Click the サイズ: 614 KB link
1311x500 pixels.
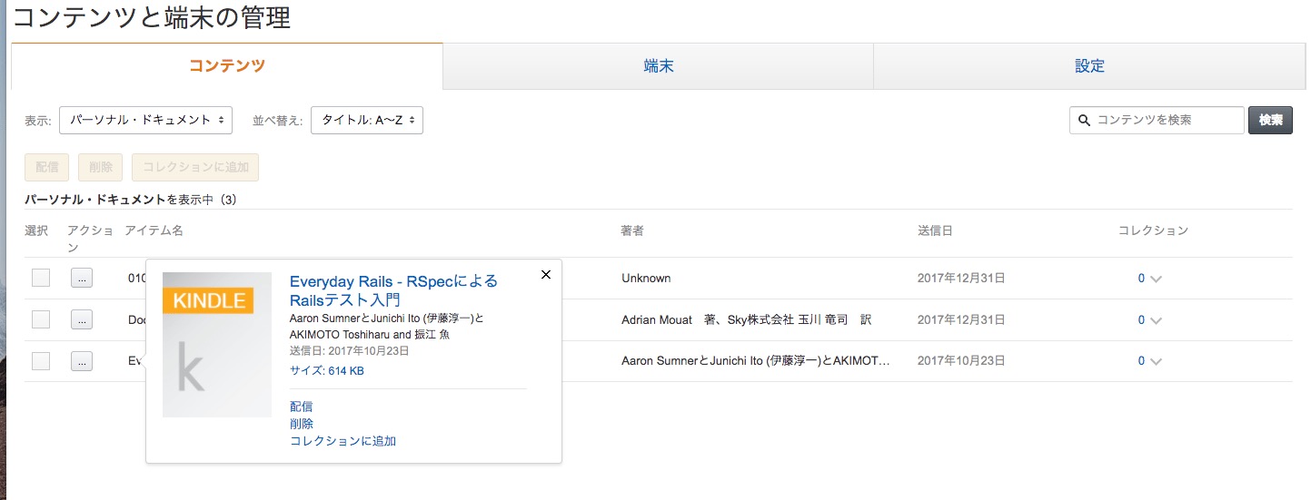[327, 370]
